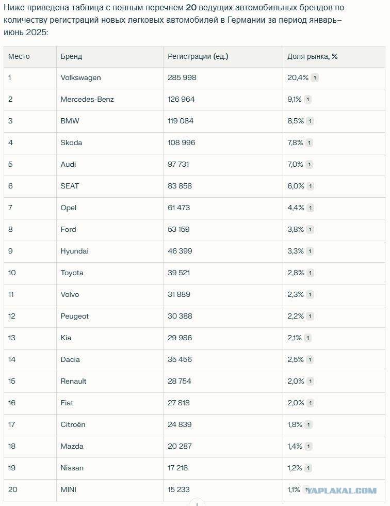Image resolution: width=390 pixels, height=506 pixels.
Task: Select the MINI registrations value 15 233
Action: coord(178,489)
